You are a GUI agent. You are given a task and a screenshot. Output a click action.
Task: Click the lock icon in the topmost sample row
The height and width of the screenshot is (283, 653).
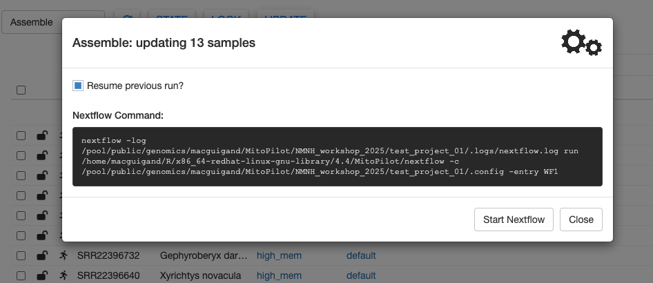click(x=42, y=135)
